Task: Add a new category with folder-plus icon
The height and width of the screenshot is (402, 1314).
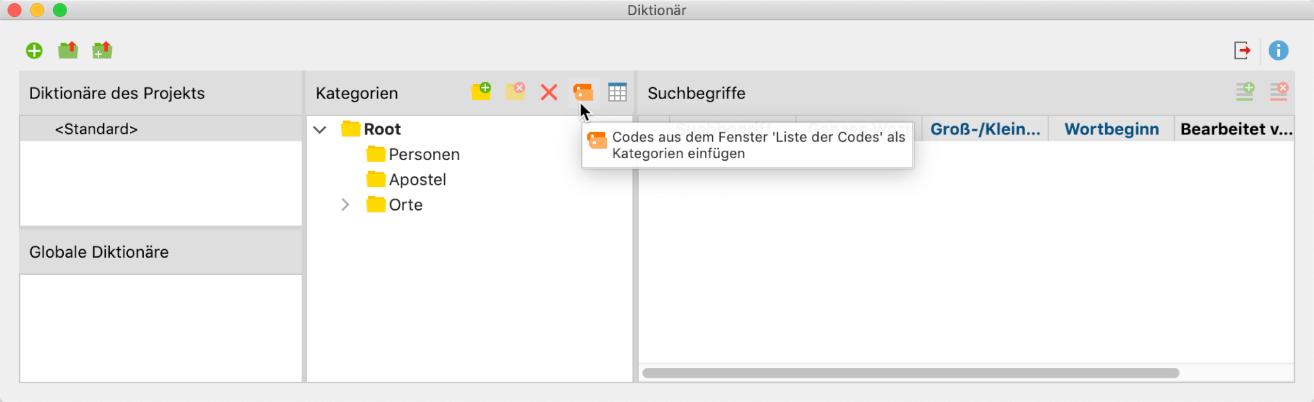Action: (x=482, y=92)
